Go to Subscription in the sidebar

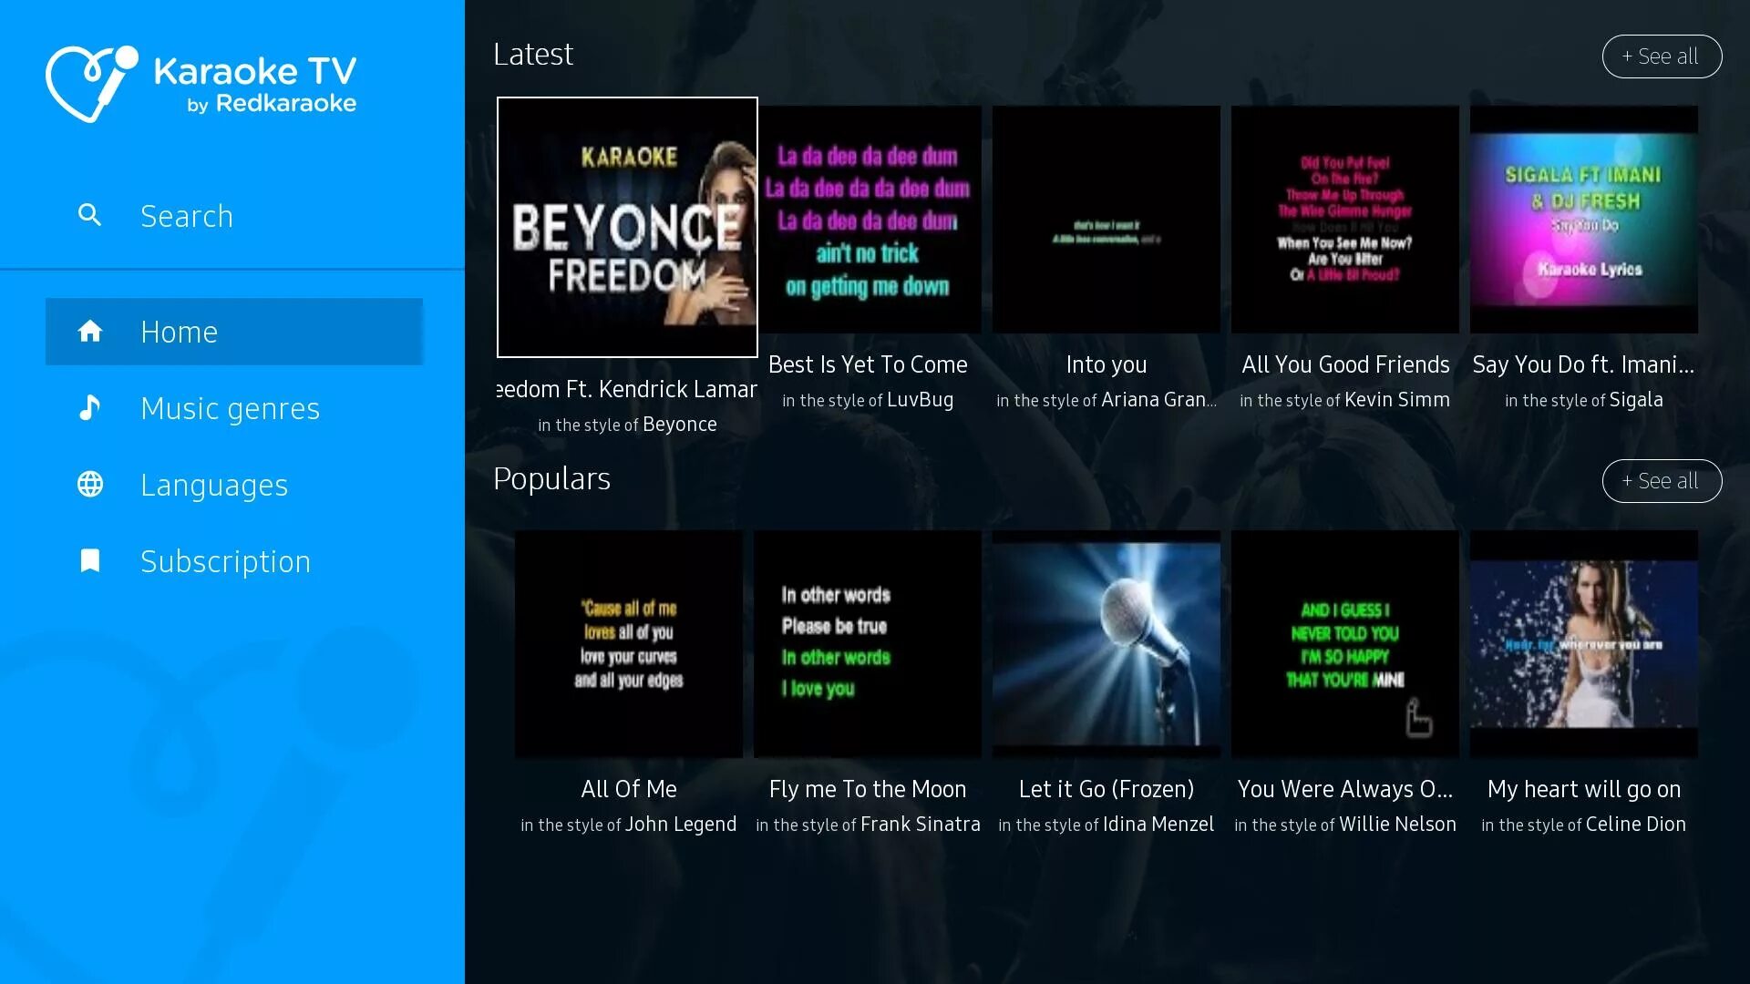click(x=225, y=561)
